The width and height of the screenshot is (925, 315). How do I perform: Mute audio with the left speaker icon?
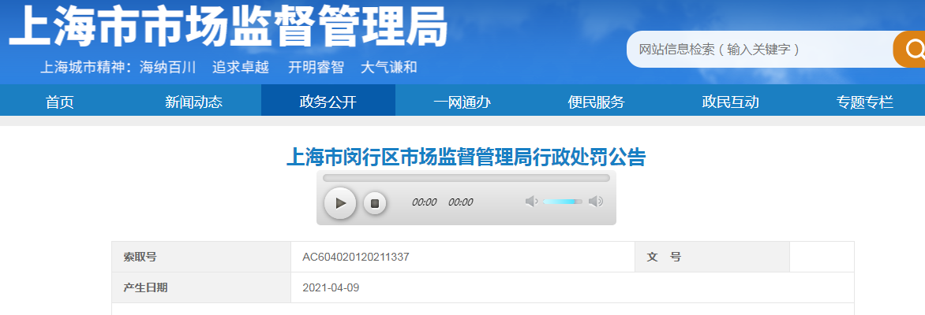531,202
